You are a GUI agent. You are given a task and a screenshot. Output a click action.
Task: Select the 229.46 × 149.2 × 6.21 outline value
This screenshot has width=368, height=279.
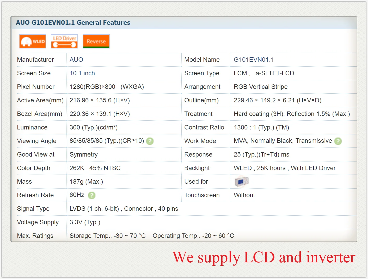click(x=278, y=100)
